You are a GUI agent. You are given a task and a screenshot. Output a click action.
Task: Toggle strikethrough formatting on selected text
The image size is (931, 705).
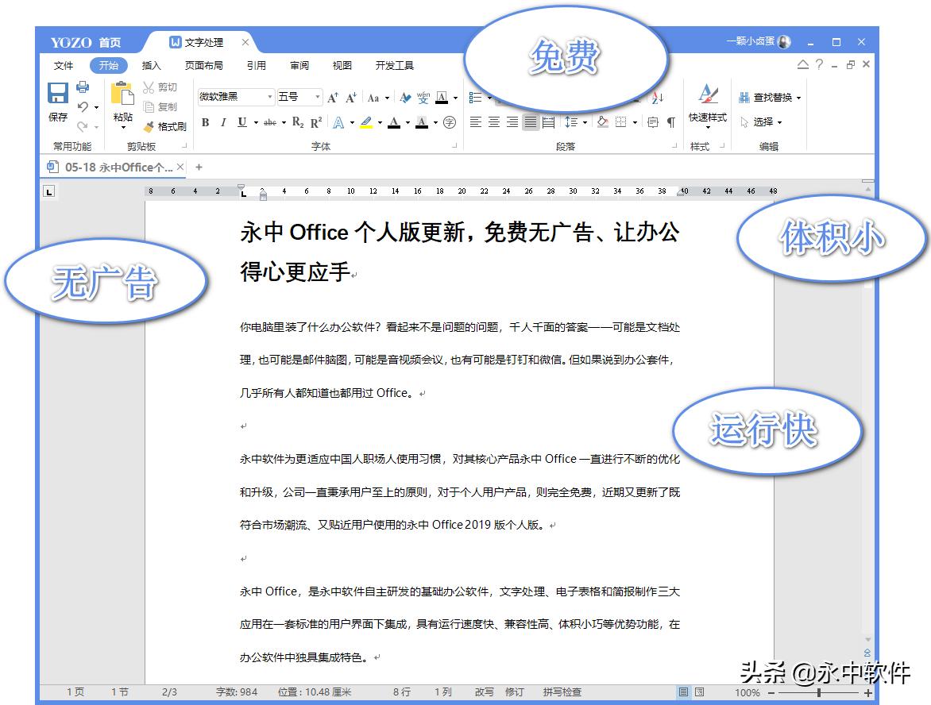(x=269, y=122)
